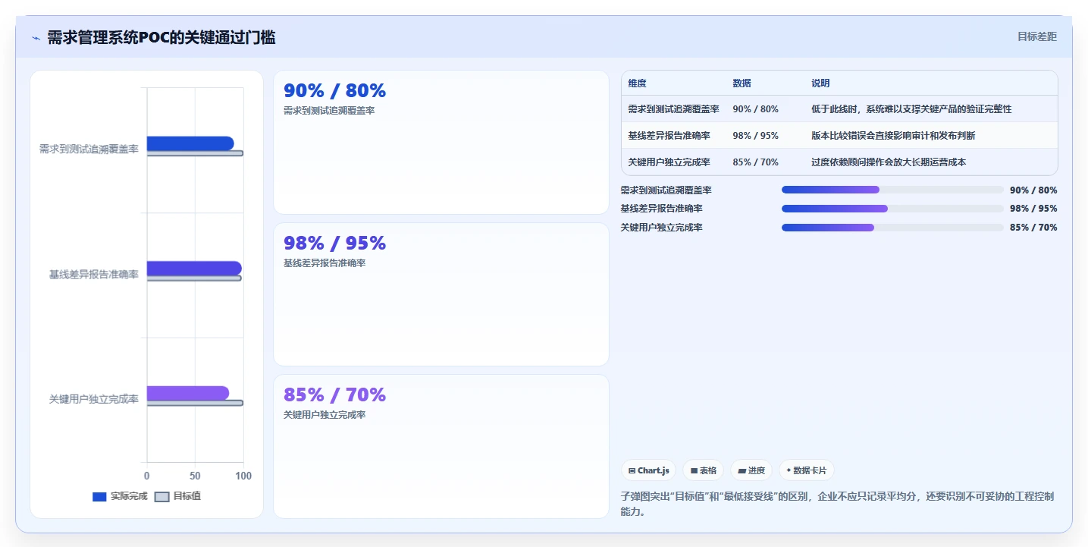
Task: Click the 50 tick on the chart axis
Action: point(195,476)
